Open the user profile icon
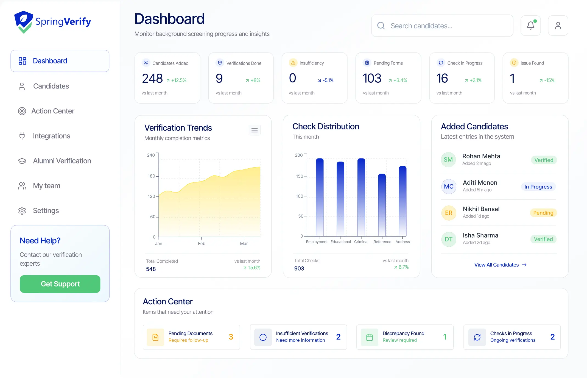Viewport: 587px width, 378px height. click(558, 26)
